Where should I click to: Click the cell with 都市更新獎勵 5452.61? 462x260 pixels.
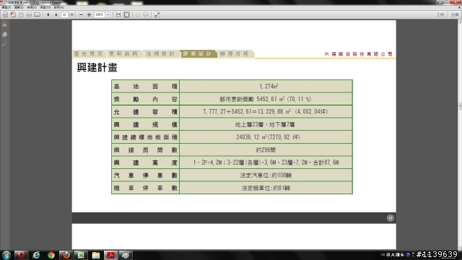coord(266,99)
